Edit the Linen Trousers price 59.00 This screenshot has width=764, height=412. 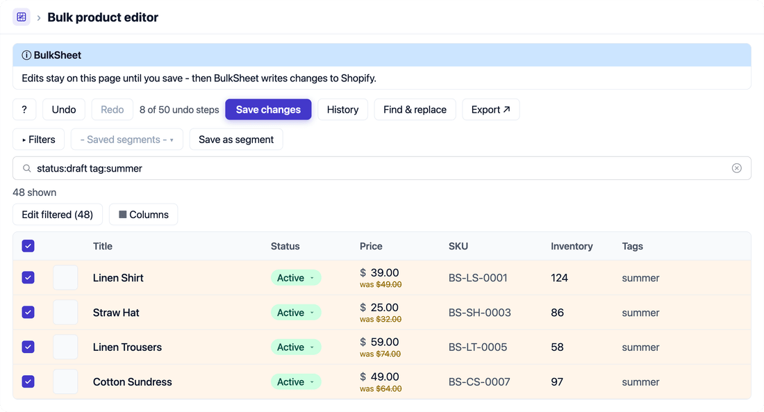(x=385, y=342)
